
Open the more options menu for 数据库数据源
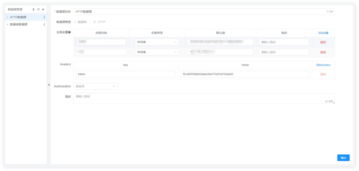tap(44, 25)
